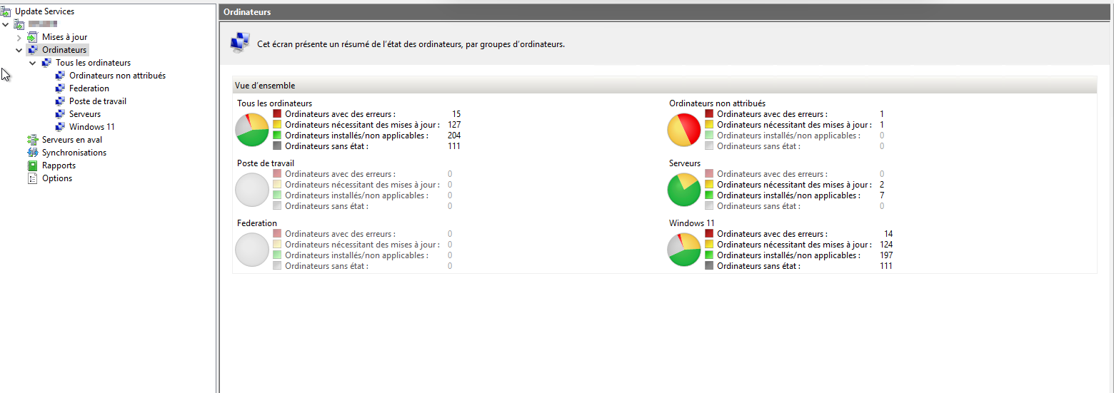Click the server node icon under Update Services
Image resolution: width=1114 pixels, height=393 pixels.
[x=19, y=24]
